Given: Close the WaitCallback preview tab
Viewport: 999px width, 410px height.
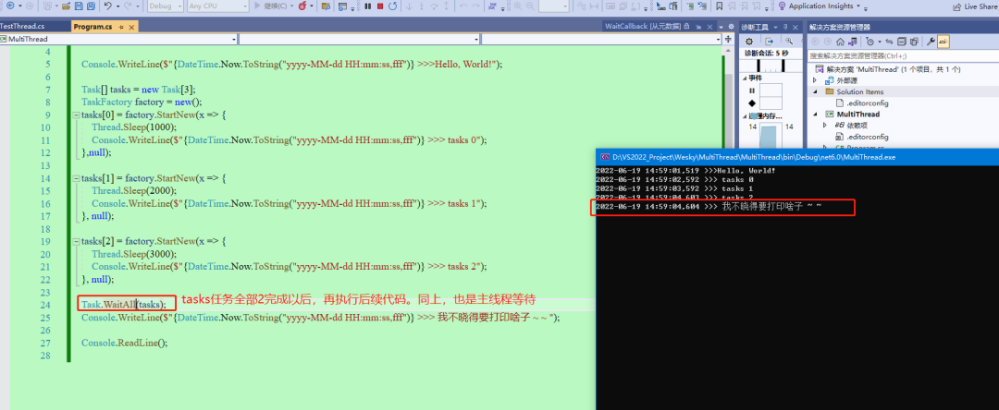Looking at the screenshot, I should pos(709,27).
